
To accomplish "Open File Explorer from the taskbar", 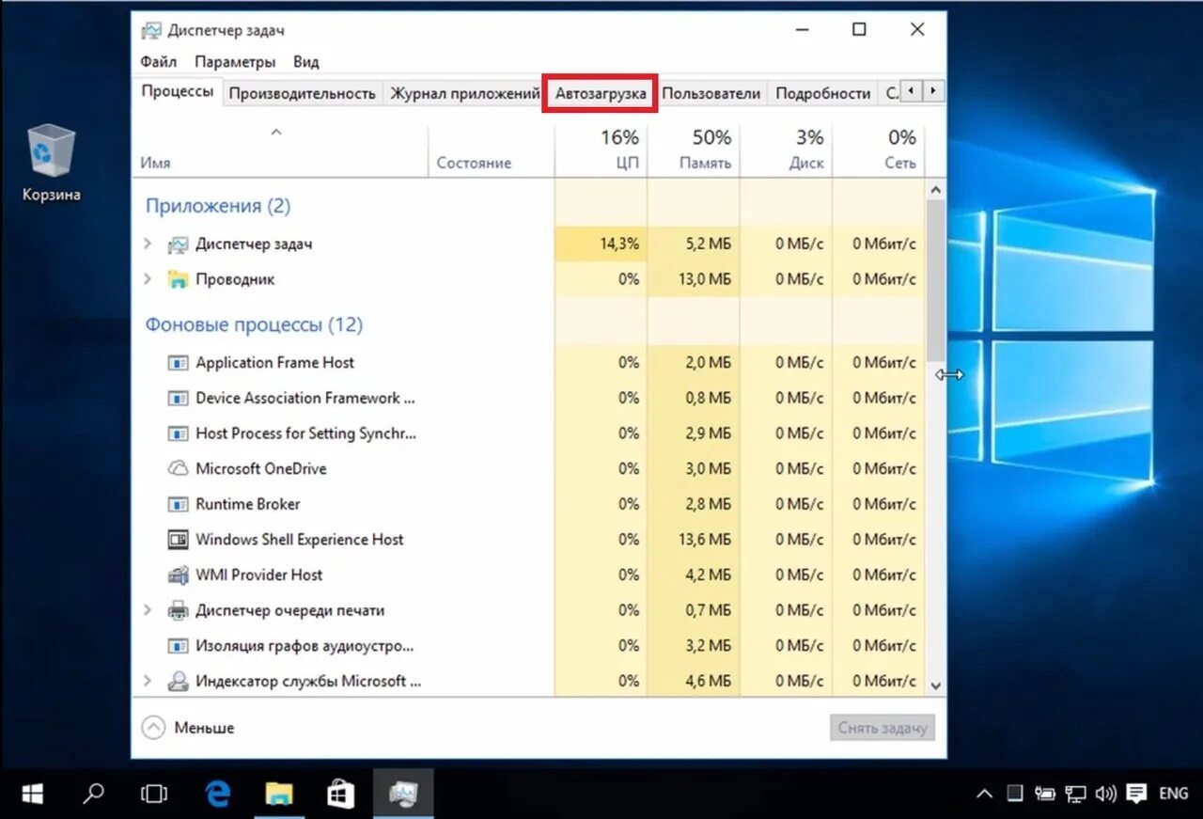I will click(278, 794).
